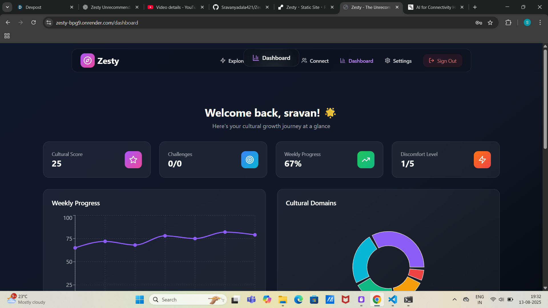Open the Explore navigation link
Screen dimensions: 548x308
232,61
